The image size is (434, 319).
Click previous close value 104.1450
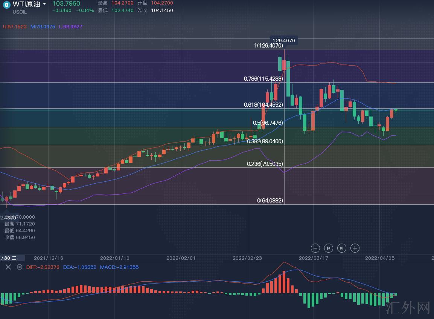click(x=162, y=11)
